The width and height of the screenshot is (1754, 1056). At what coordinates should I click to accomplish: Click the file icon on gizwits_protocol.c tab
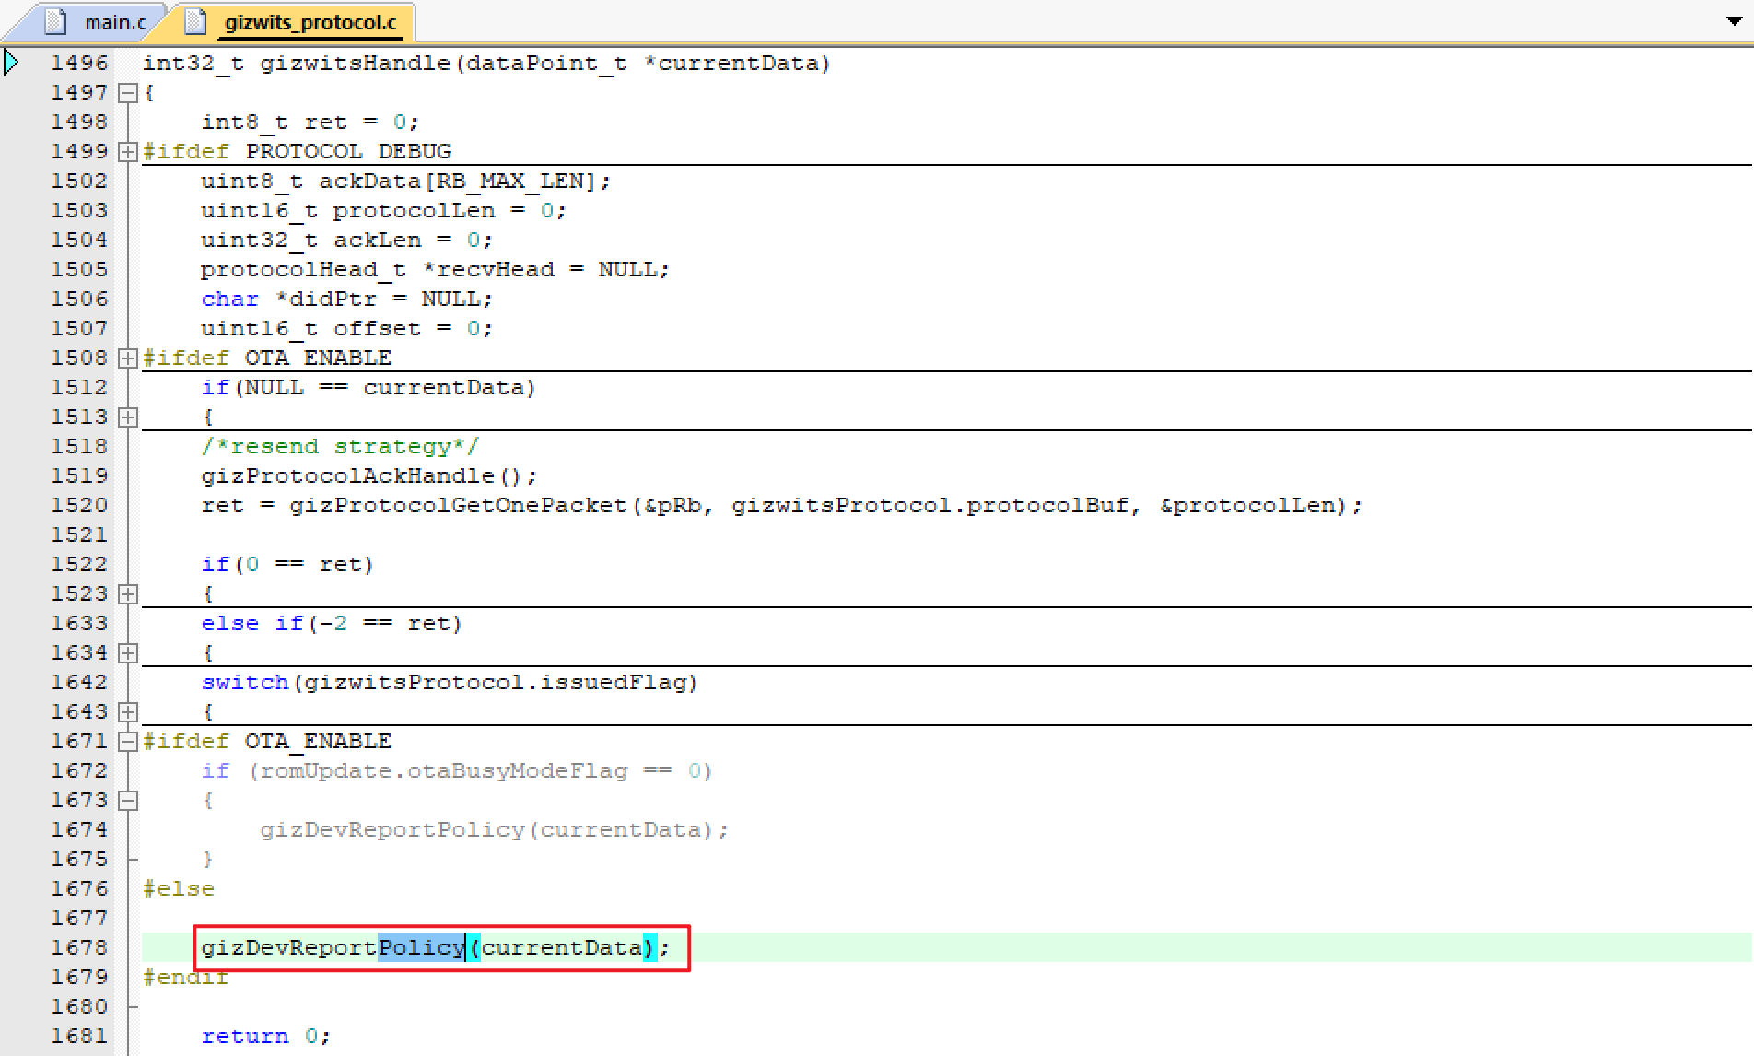click(195, 21)
